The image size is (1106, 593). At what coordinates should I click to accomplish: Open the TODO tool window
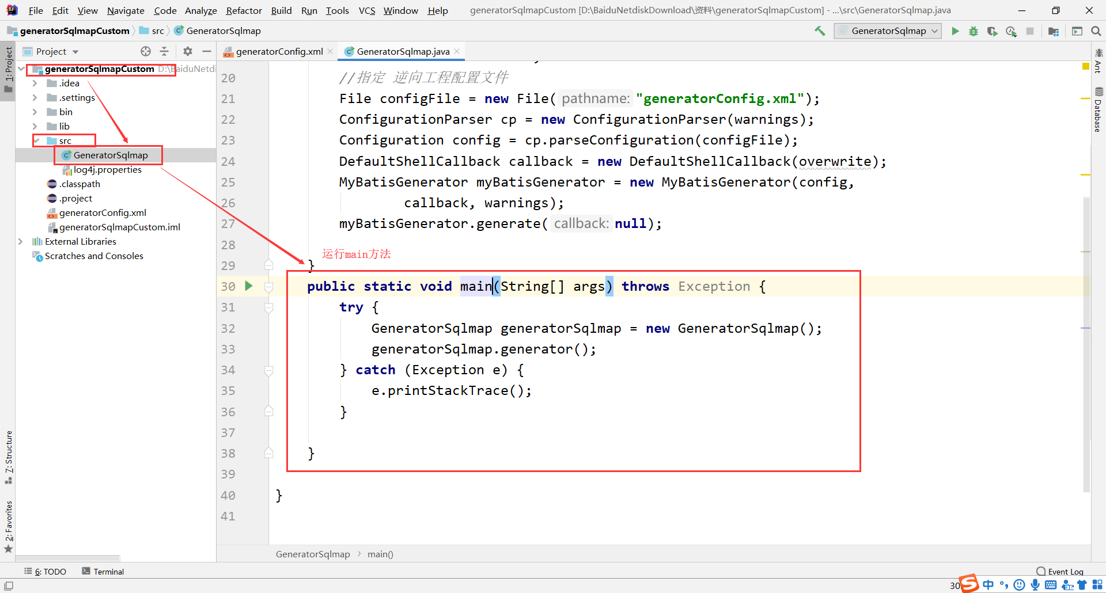[46, 571]
